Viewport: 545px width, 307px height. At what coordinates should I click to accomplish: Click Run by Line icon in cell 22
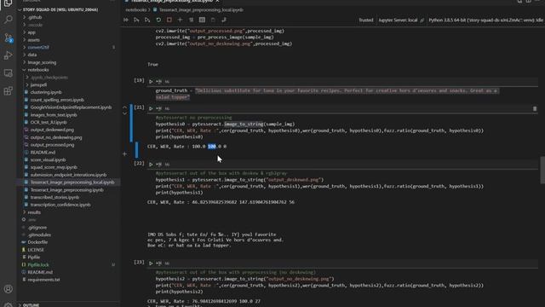click(159, 165)
